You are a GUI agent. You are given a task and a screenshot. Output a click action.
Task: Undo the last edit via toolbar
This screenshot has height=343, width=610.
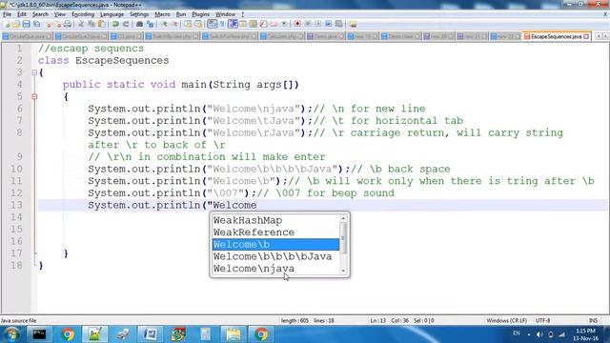[x=115, y=24]
